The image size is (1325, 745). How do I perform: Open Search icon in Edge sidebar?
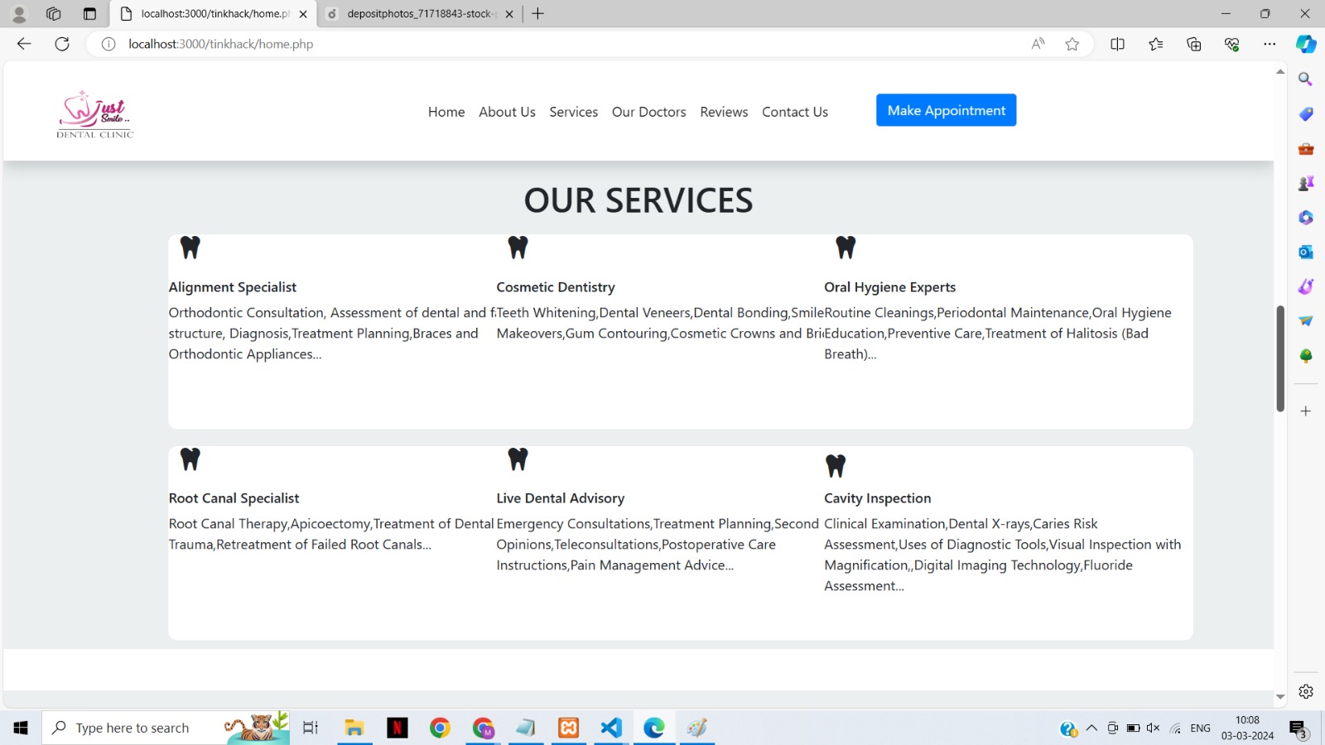[x=1306, y=79]
